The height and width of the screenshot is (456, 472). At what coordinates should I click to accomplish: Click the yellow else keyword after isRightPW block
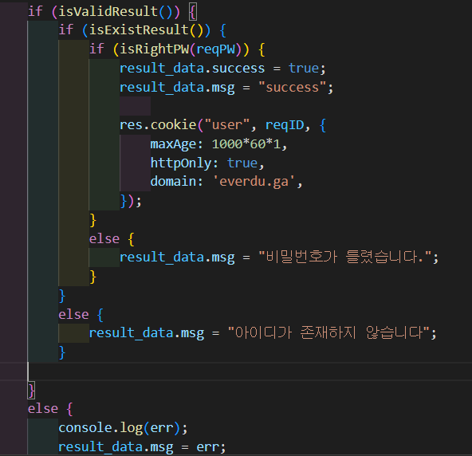(104, 239)
